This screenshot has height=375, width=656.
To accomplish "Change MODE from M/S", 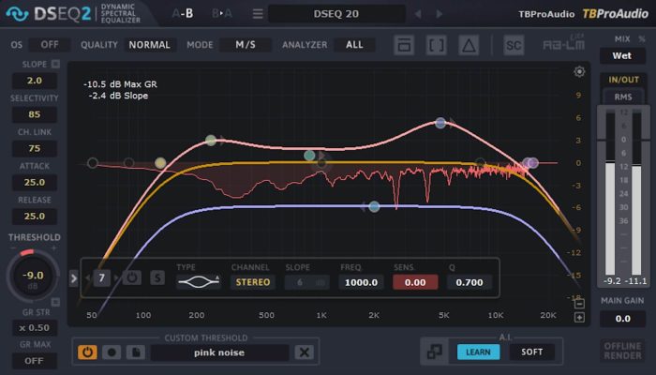I will [x=246, y=45].
